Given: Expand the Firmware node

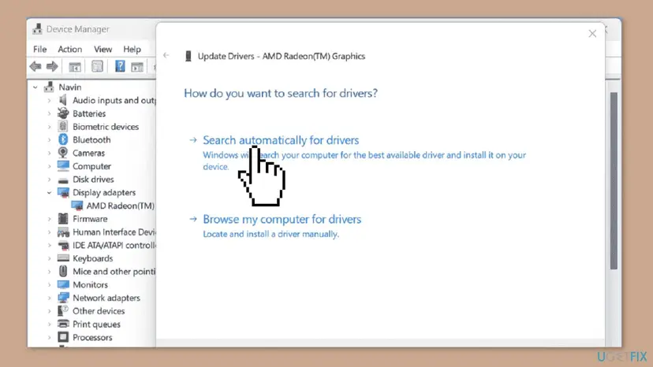Looking at the screenshot, I should click(49, 219).
